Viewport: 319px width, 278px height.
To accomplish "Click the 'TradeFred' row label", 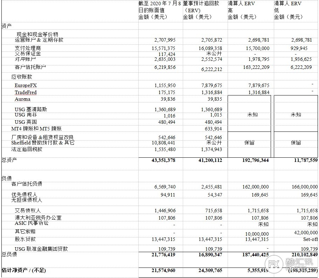I will coord(26,92).
